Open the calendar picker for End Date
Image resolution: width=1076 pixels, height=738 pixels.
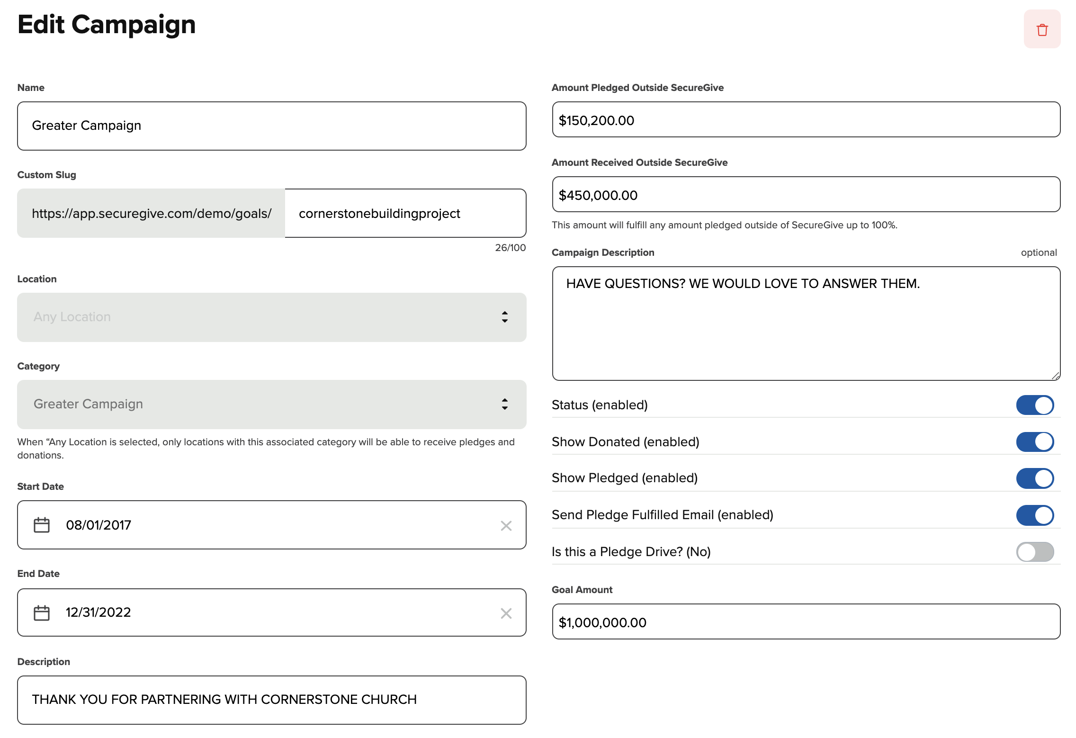click(x=42, y=612)
